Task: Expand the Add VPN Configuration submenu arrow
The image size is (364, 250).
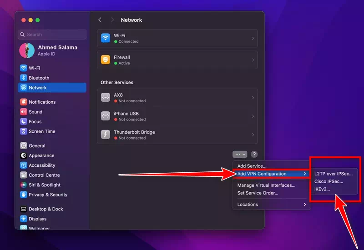Action: click(305, 174)
